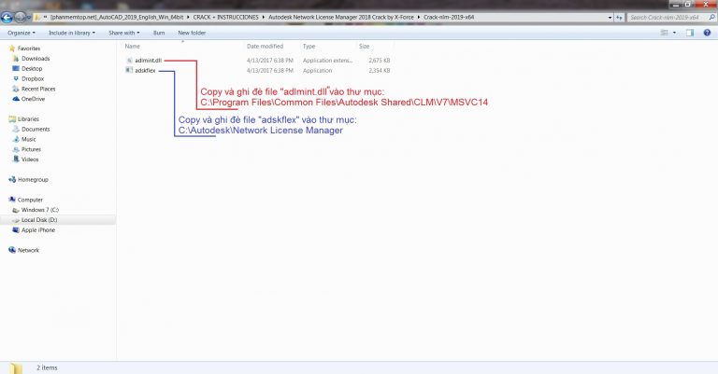Open the Windows 7 (C:) drive

pos(40,210)
